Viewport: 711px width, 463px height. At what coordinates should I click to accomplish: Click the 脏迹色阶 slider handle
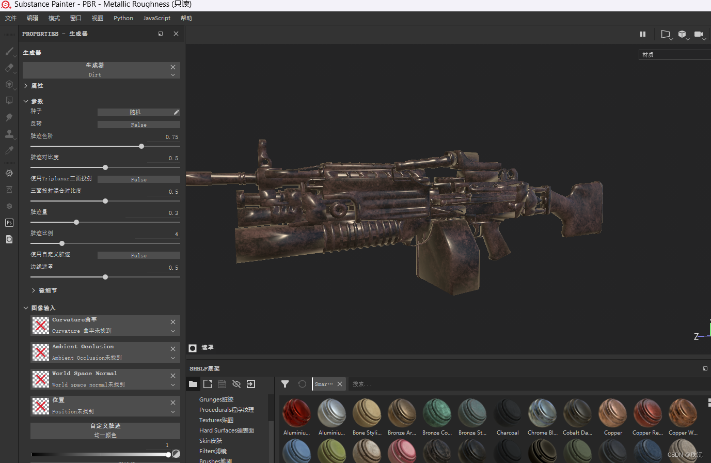tap(141, 146)
